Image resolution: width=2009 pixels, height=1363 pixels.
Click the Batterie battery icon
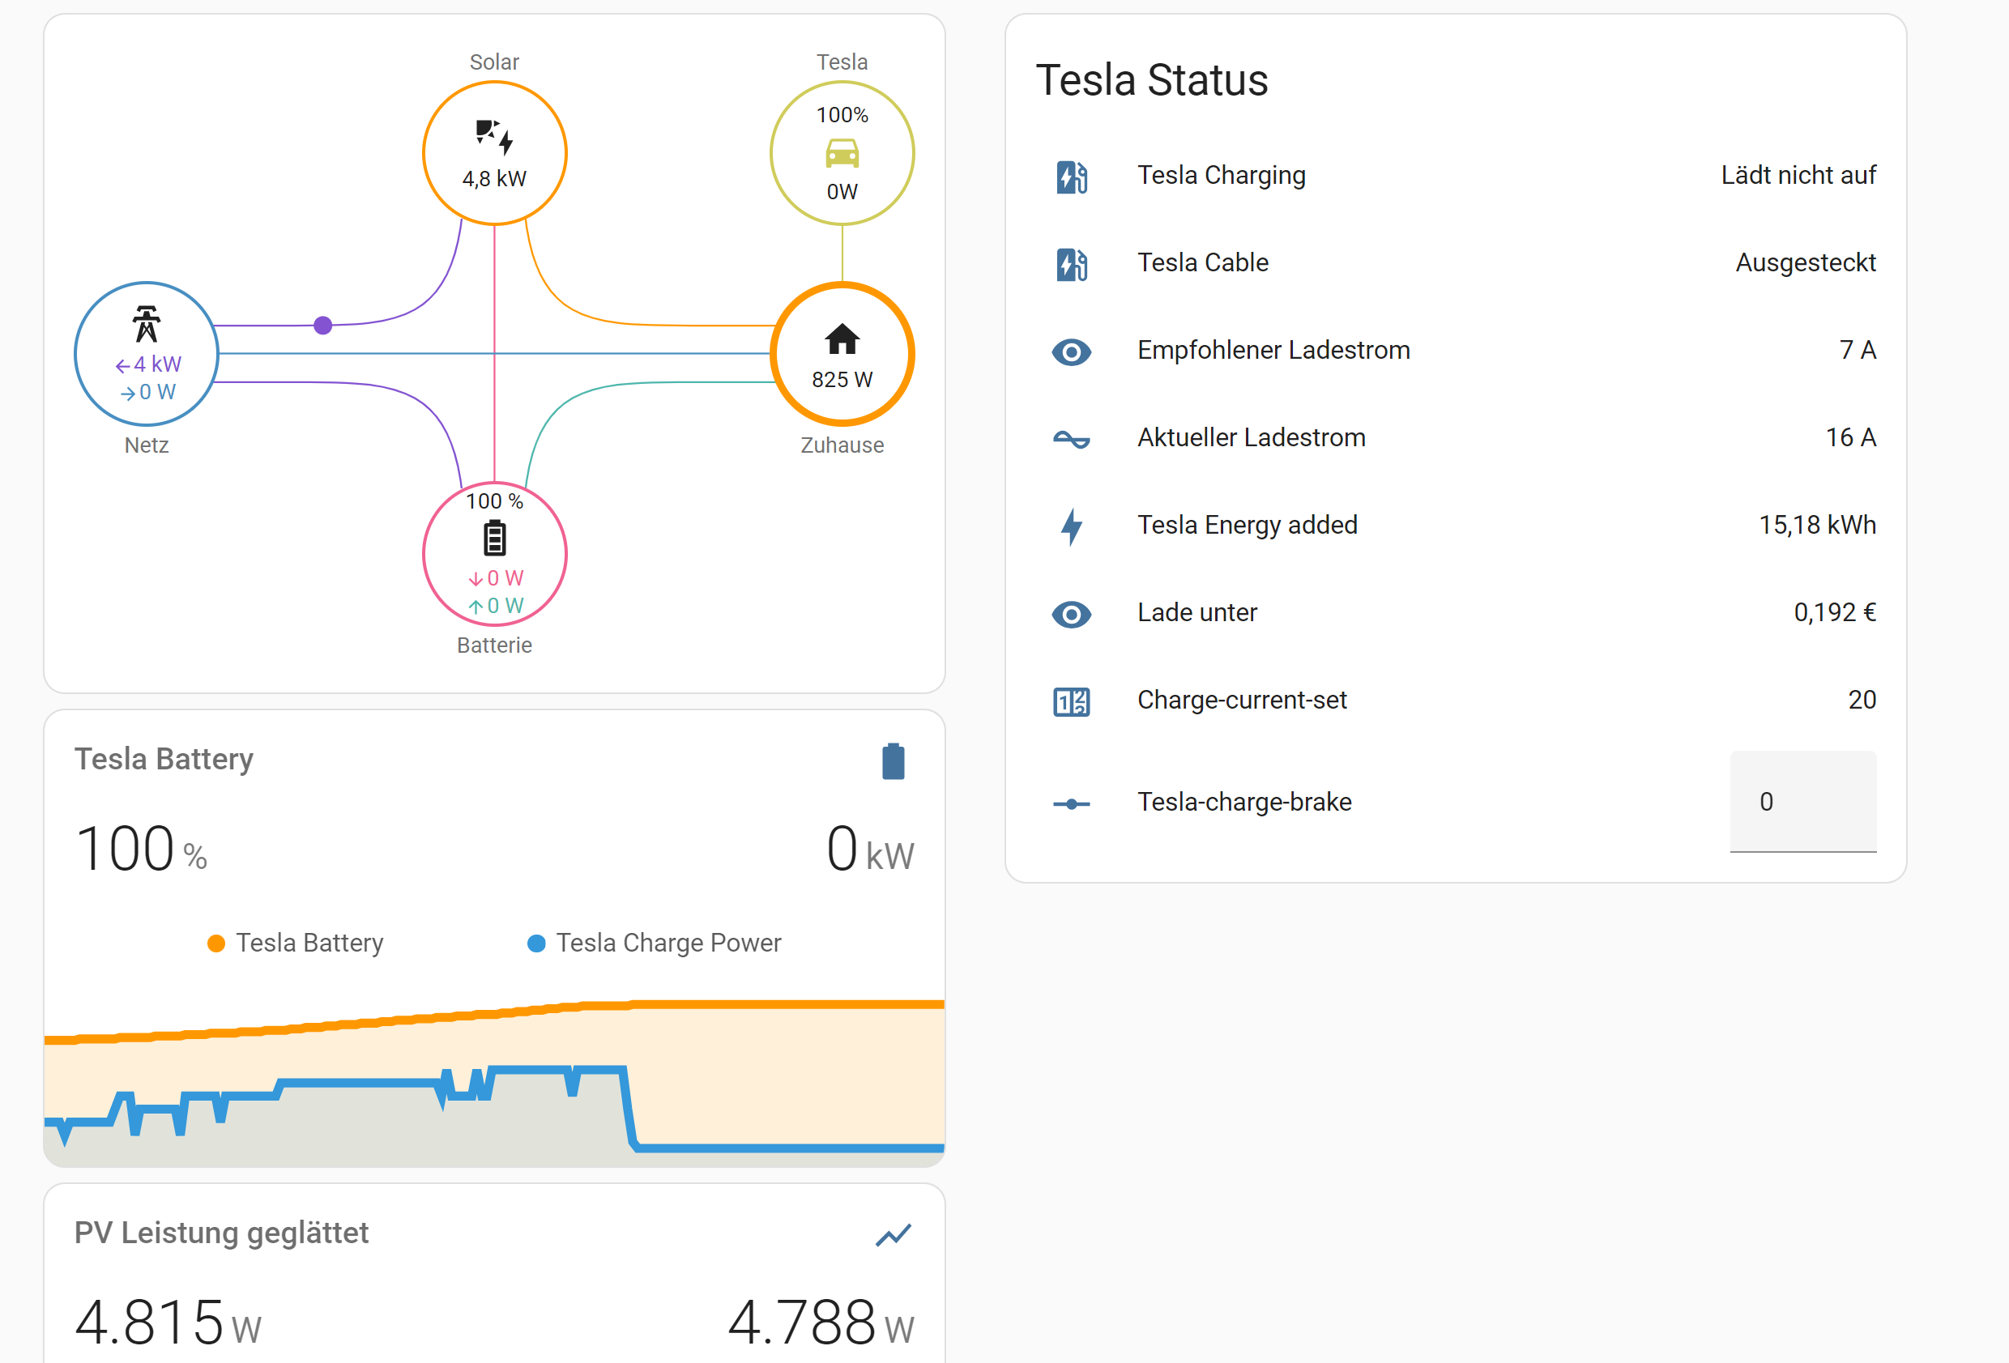(494, 538)
